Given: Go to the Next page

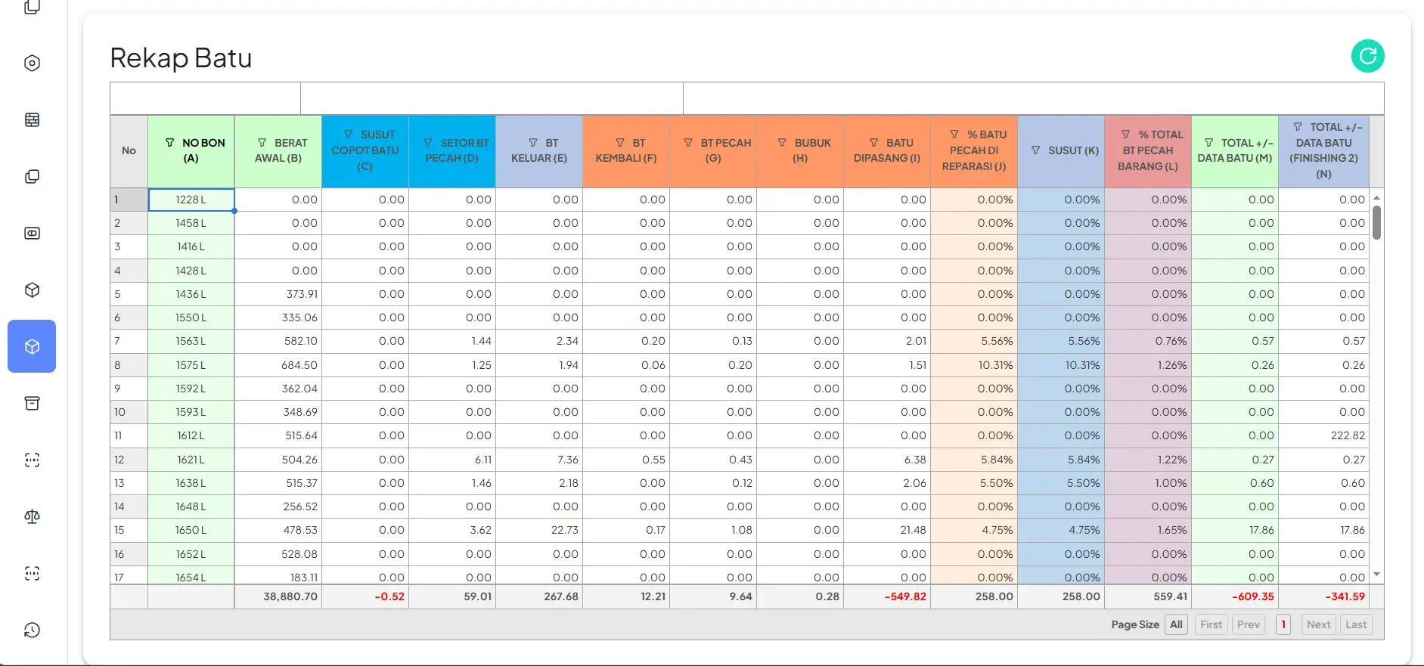Looking at the screenshot, I should (x=1318, y=624).
